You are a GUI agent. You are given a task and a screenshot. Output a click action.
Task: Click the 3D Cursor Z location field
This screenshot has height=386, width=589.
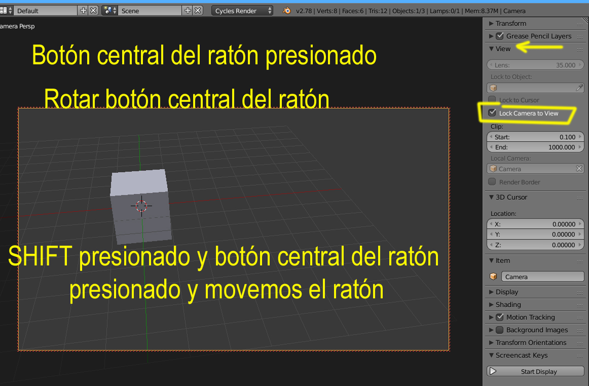(x=535, y=245)
